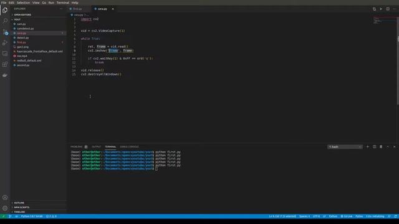The width and height of the screenshot is (399, 224).
Task: Switch to the Debug Console tab
Action: [129, 147]
